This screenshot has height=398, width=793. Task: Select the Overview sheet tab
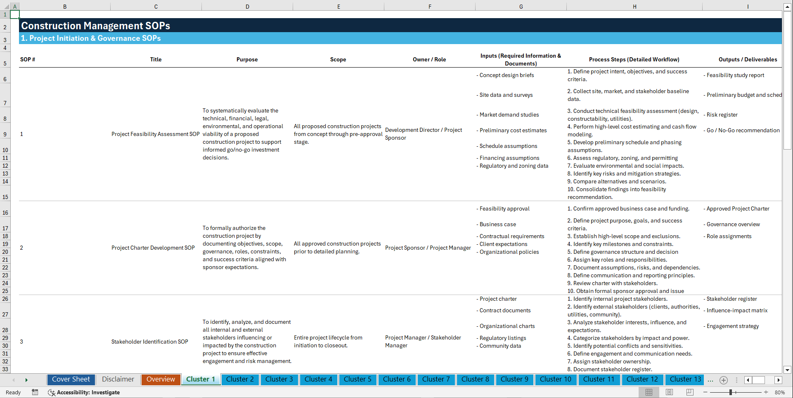pyautogui.click(x=161, y=379)
